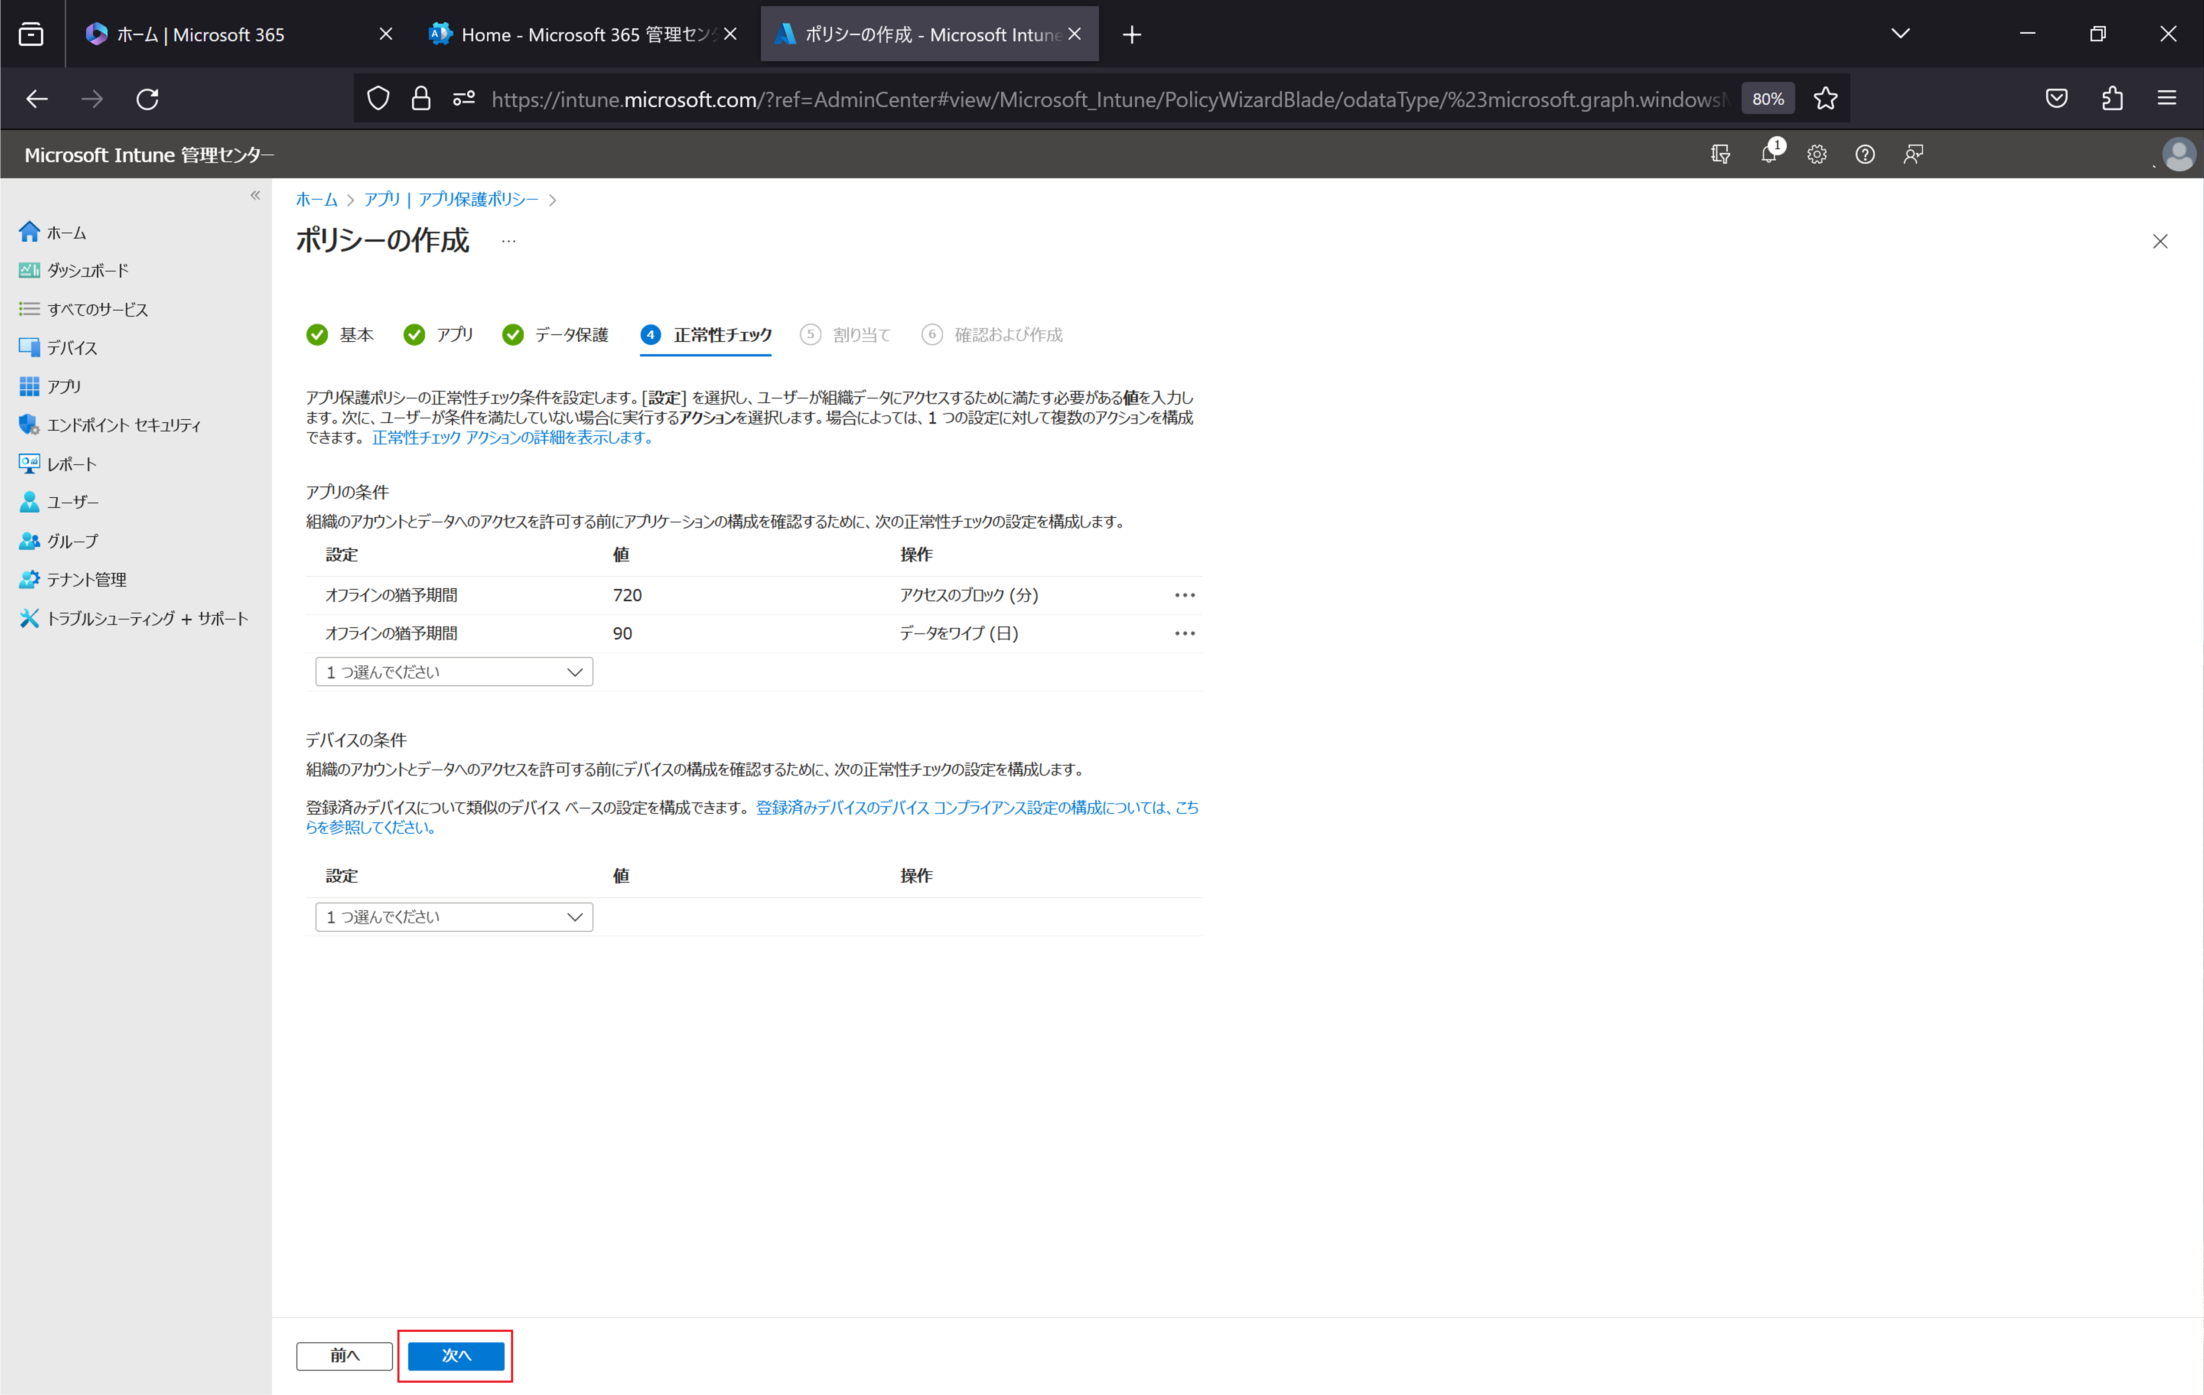Open more options for アクセスのブロック row
This screenshot has height=1395, width=2204.
pos(1184,595)
